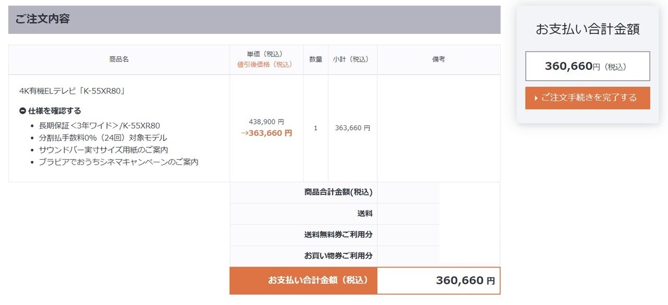The image size is (668, 305).
Task: Click the orange お支払い合計金額(税込) total row
Action: (x=365, y=280)
